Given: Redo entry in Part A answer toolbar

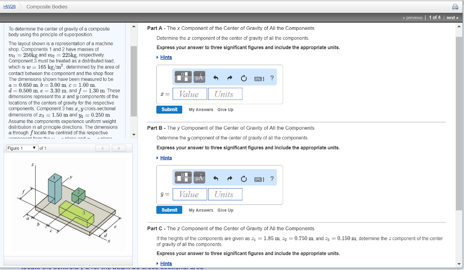Looking at the screenshot, I should tap(230, 78).
